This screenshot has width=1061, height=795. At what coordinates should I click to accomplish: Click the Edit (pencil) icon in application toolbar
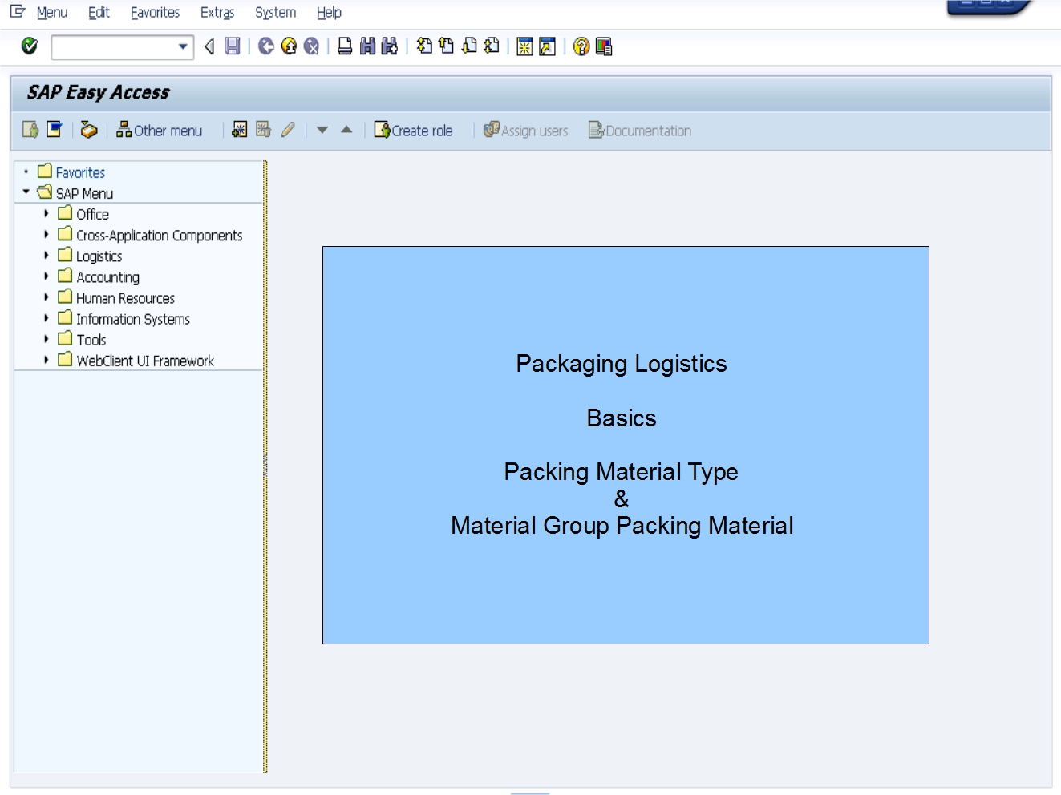pos(289,130)
